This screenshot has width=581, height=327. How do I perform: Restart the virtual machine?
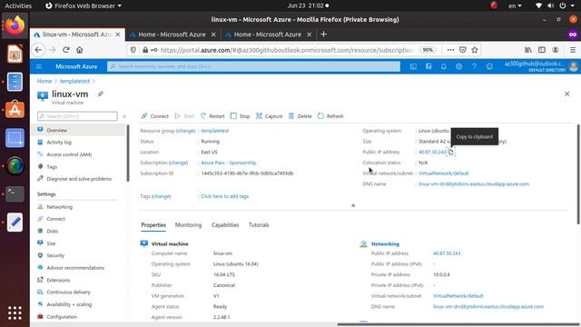click(212, 116)
